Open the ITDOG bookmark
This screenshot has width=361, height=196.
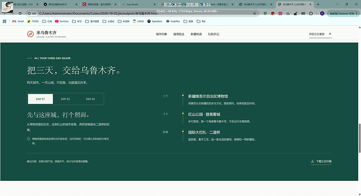pyautogui.click(x=33, y=21)
